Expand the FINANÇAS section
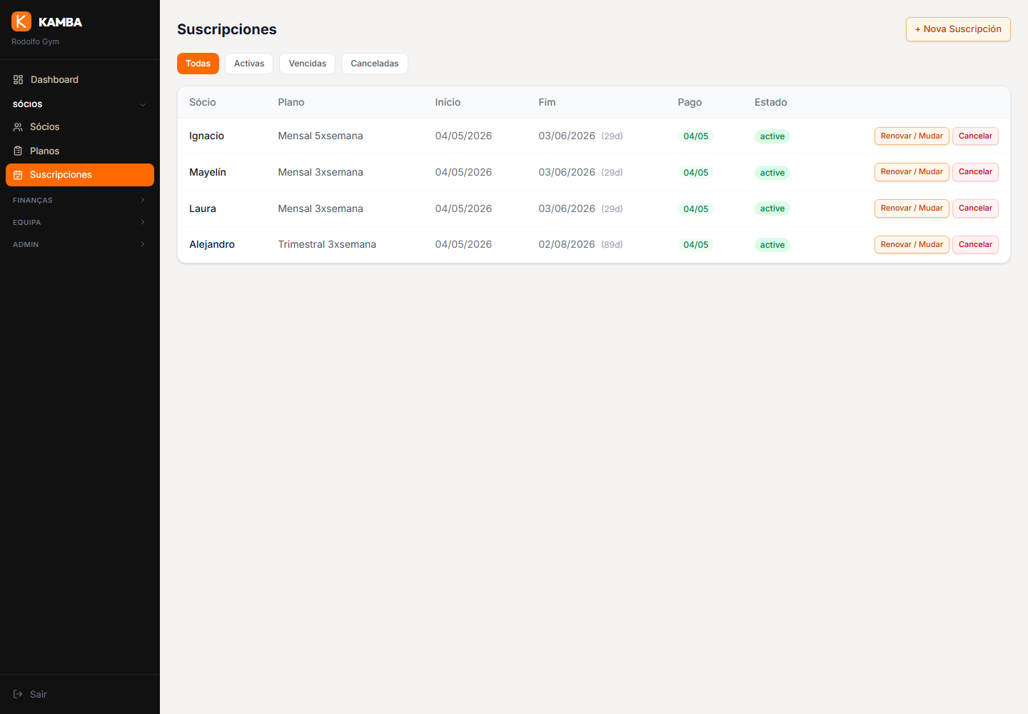Image resolution: width=1028 pixels, height=714 pixels. (x=80, y=201)
